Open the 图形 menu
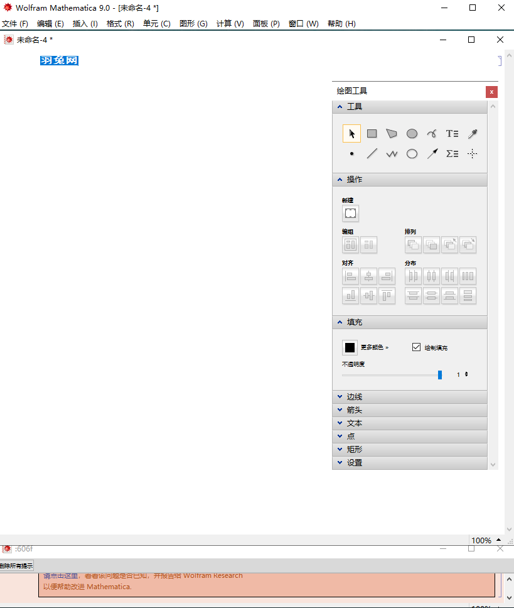The image size is (514, 608). 193,24
